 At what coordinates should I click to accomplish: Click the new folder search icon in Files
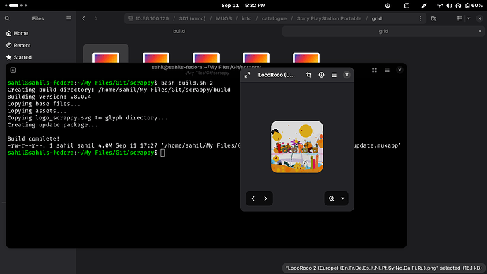[x=433, y=18]
